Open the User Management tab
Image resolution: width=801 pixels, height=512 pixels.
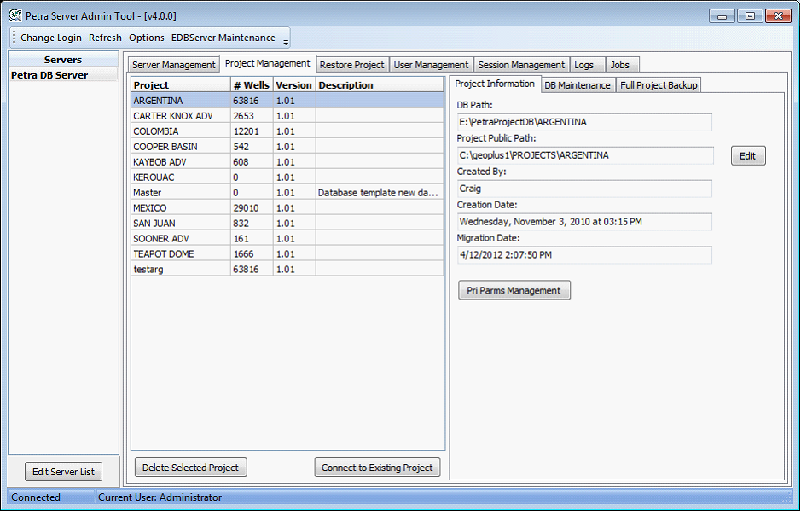431,65
